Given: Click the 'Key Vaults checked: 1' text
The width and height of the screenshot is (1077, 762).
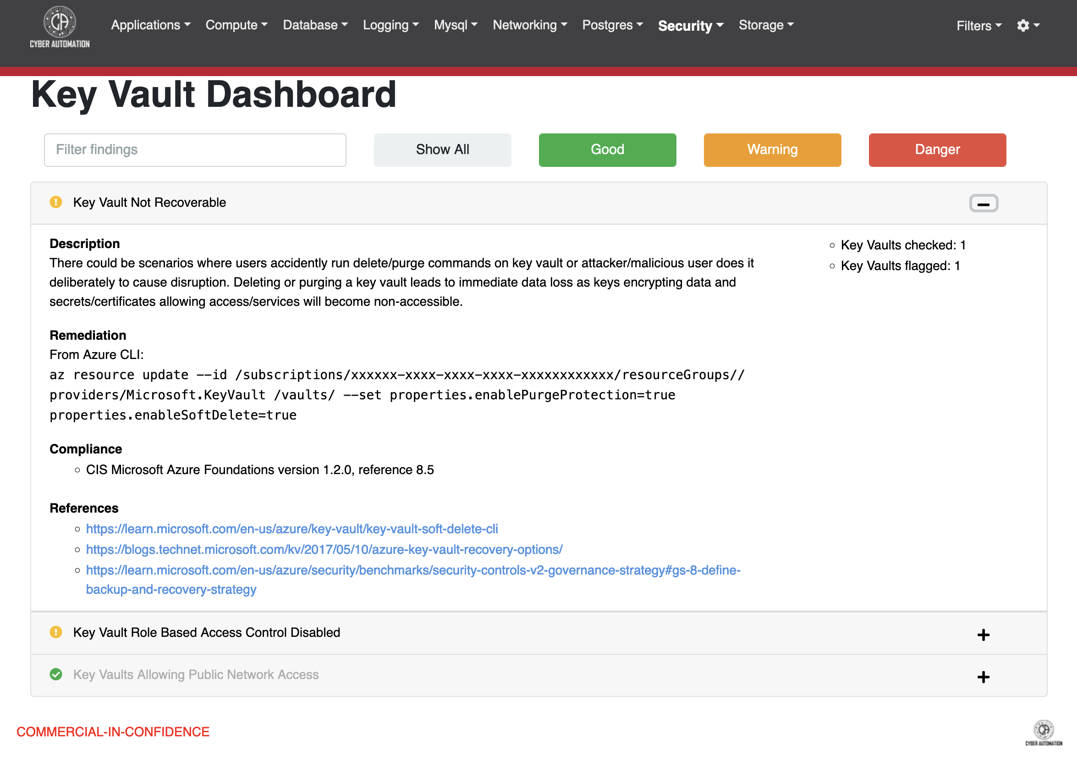Looking at the screenshot, I should click(x=903, y=245).
